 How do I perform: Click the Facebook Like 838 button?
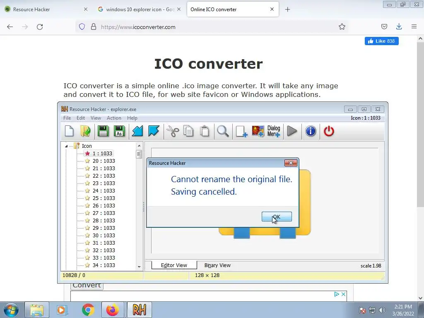point(381,41)
